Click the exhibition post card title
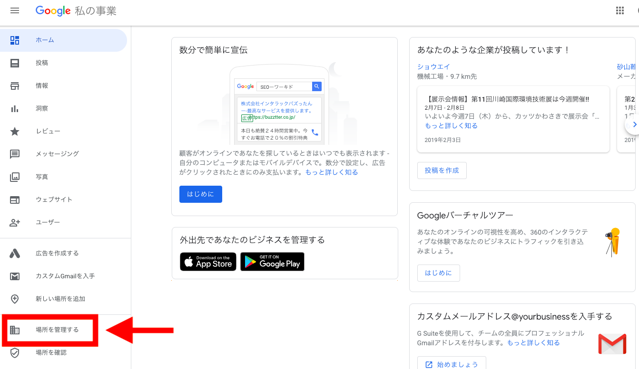Viewport: 639px width, 369px height. tap(507, 99)
